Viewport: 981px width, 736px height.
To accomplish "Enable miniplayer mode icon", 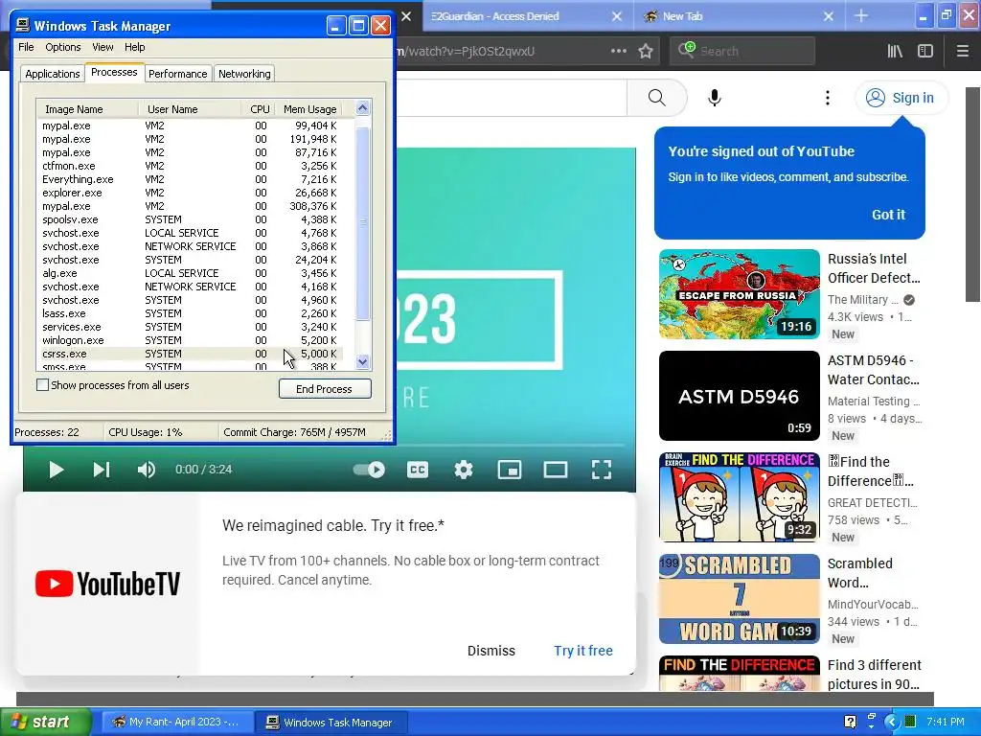I will pos(510,470).
